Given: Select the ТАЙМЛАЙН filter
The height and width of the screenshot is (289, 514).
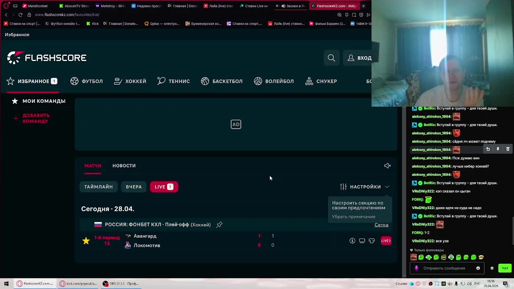Looking at the screenshot, I should (x=98, y=187).
